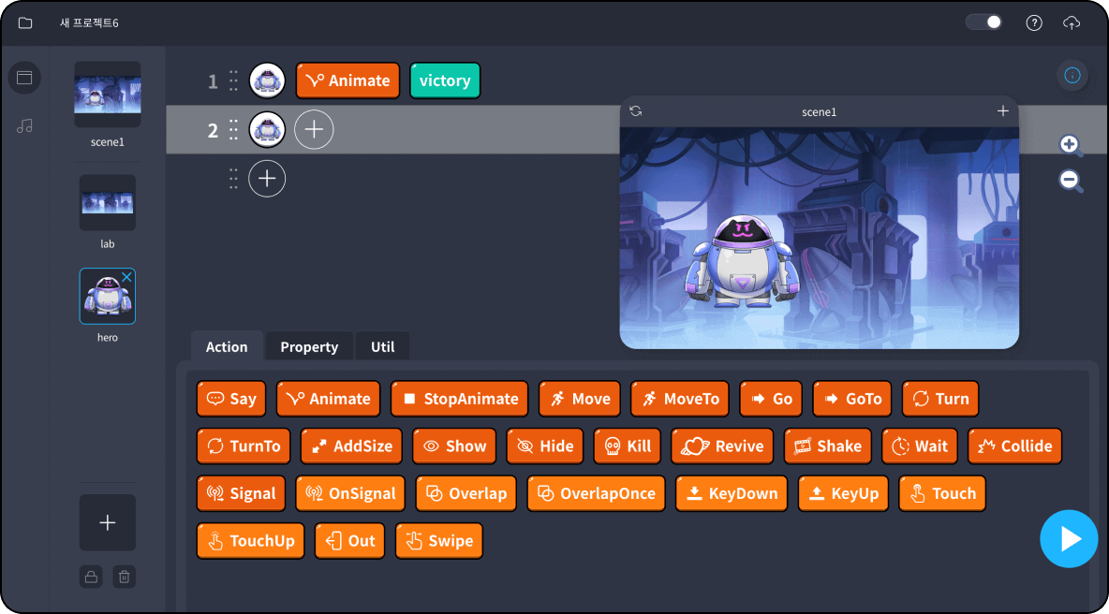Select the TurnTo block
Screen dimensions: 1109x614
(x=244, y=446)
